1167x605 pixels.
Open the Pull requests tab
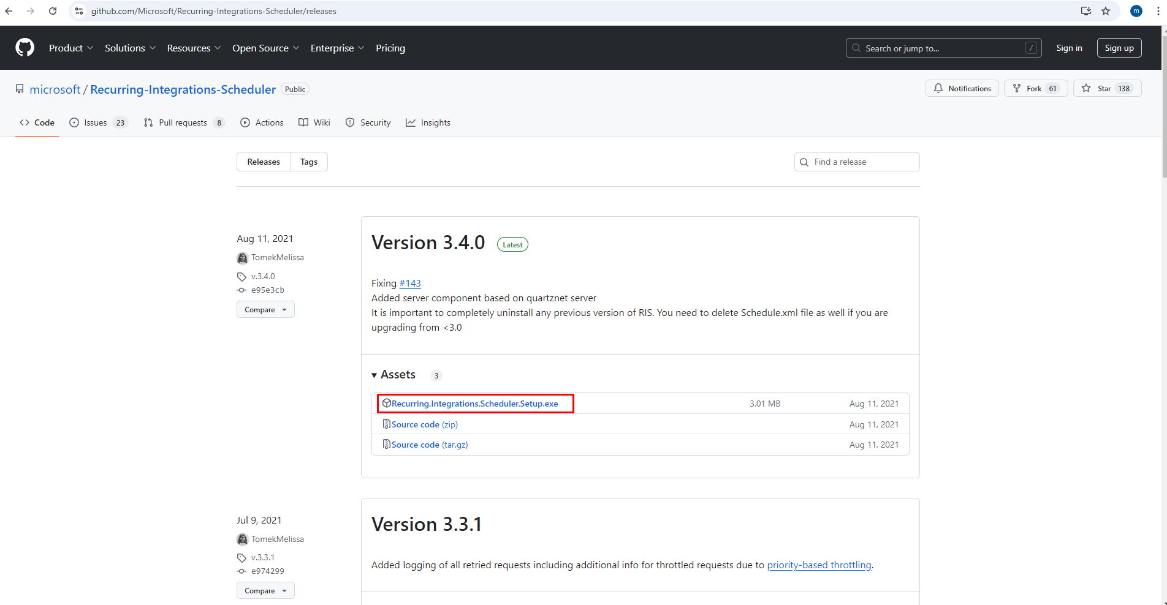tap(184, 122)
